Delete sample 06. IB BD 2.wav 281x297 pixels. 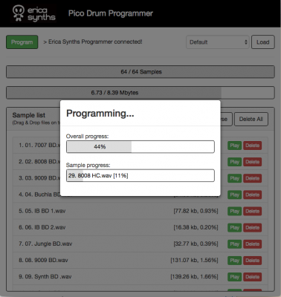click(x=252, y=227)
